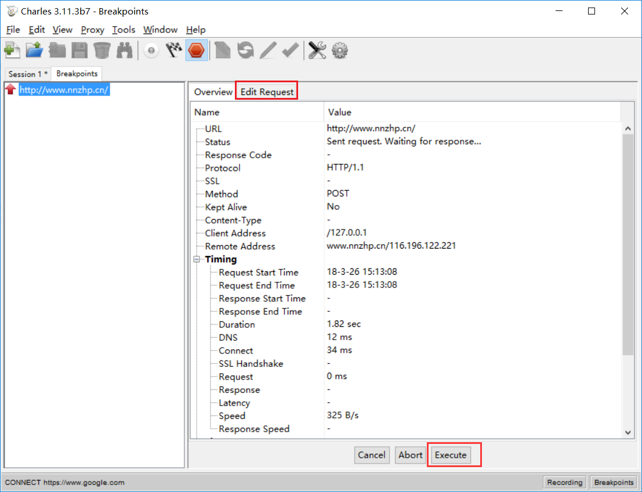Viewport: 642px width, 492px height.
Task: Click the checkered-flag throttling icon
Action: pos(174,50)
